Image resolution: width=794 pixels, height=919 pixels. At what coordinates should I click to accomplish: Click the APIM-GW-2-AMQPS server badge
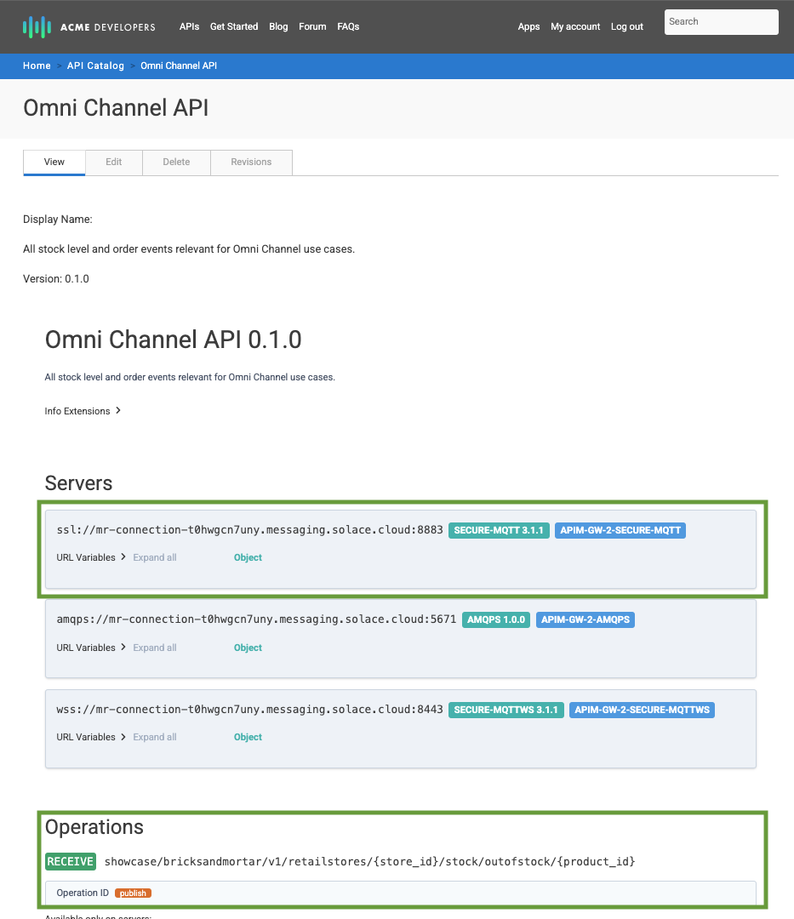tap(585, 619)
